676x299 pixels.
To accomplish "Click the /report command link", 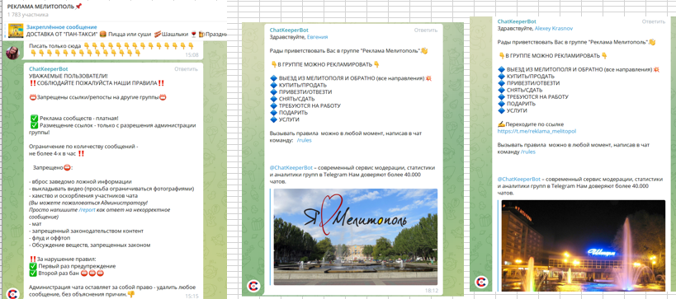I will [87, 210].
